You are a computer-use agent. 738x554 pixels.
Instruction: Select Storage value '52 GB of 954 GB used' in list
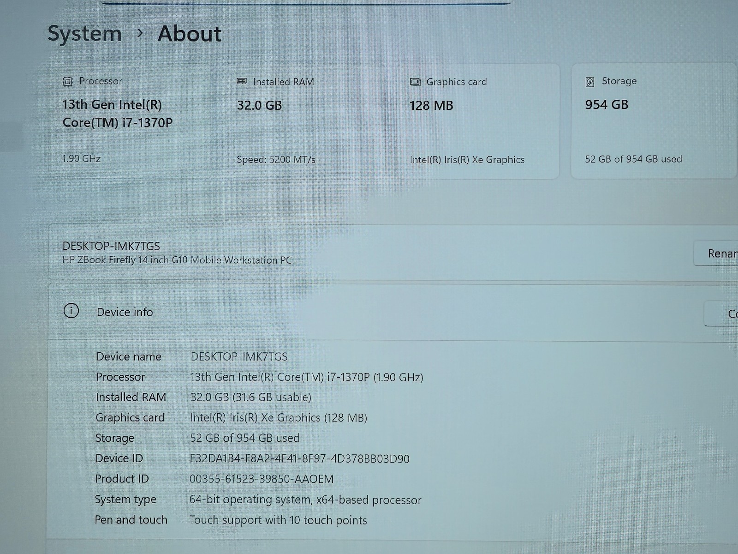coord(245,438)
